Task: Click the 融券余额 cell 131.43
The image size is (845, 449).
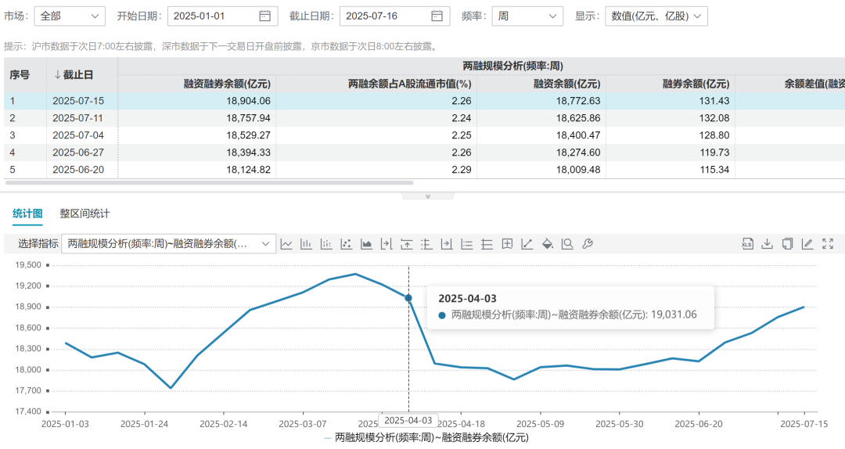Action: tap(714, 101)
